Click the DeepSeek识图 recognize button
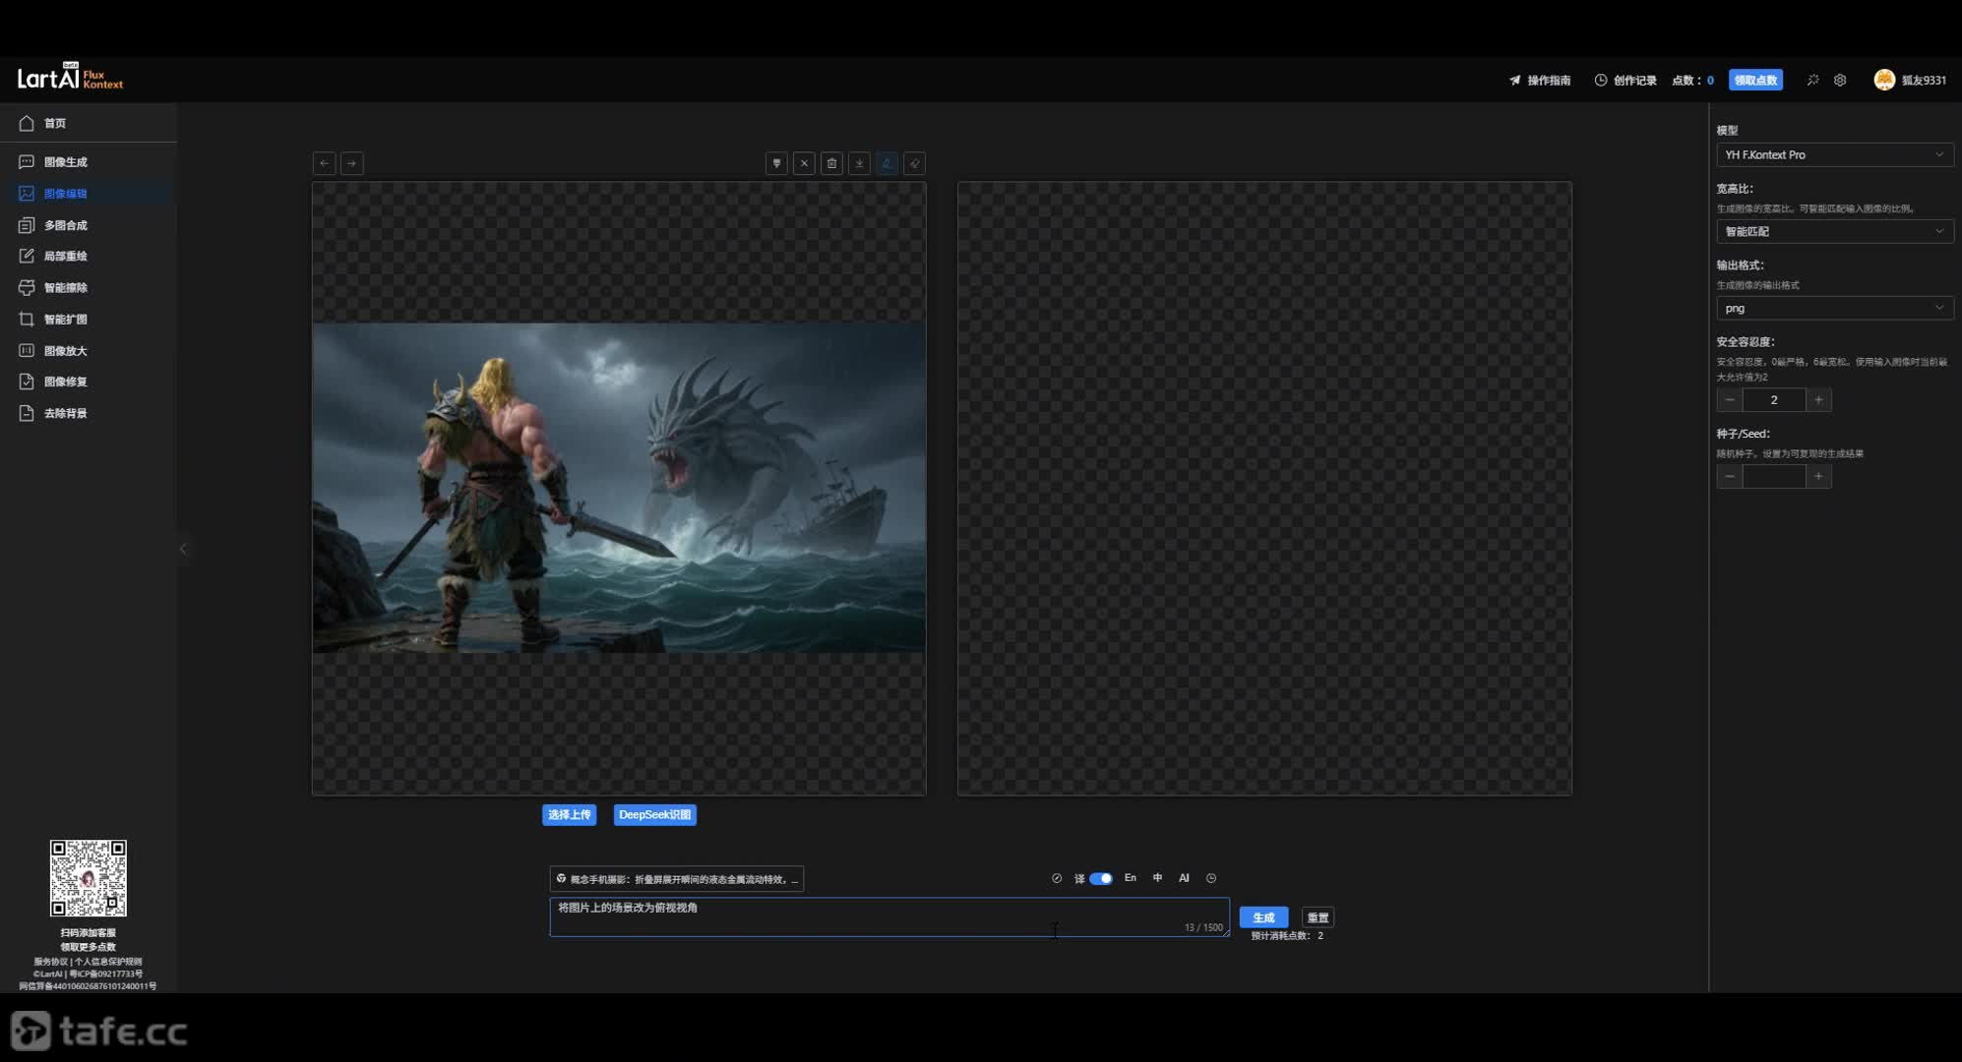1962x1062 pixels. [x=654, y=815]
